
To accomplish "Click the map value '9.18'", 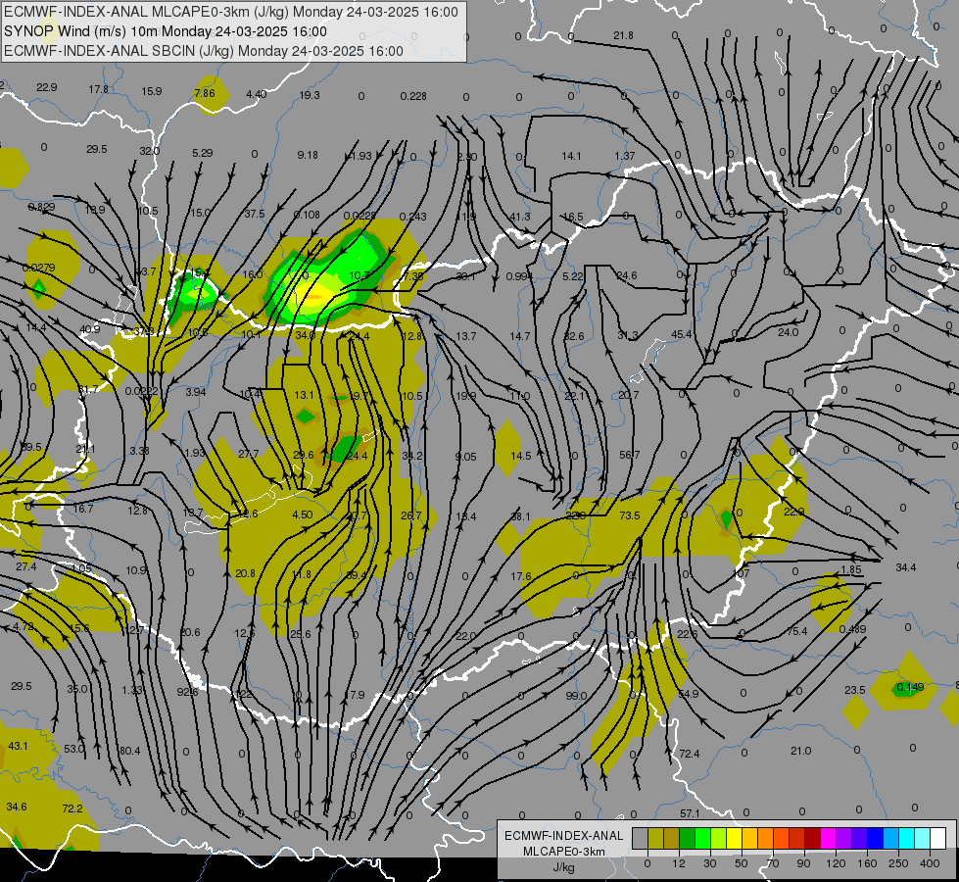I will coord(308,155).
